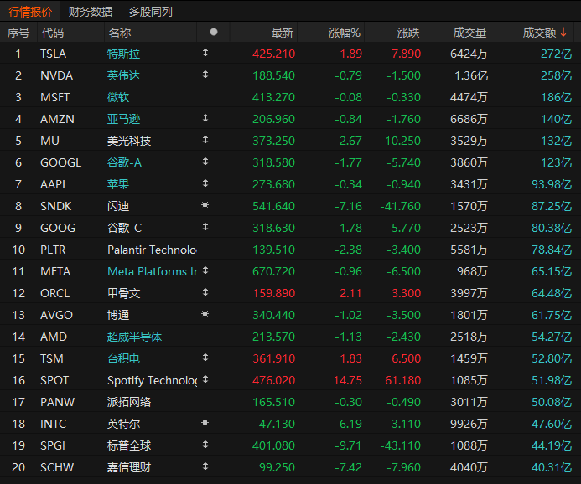
Task: Open the Meta Platforms stock link
Action: [x=152, y=271]
